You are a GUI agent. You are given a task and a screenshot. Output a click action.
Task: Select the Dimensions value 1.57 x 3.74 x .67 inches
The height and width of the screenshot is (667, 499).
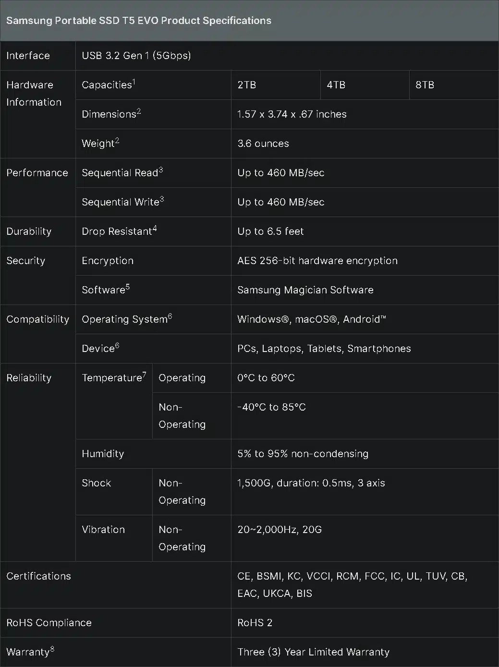point(292,114)
